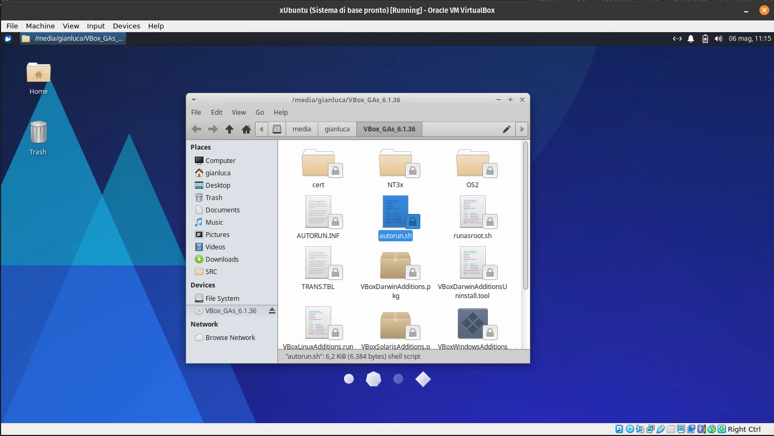Open VirtualBox Machine menu
This screenshot has width=774, height=436.
(x=40, y=26)
